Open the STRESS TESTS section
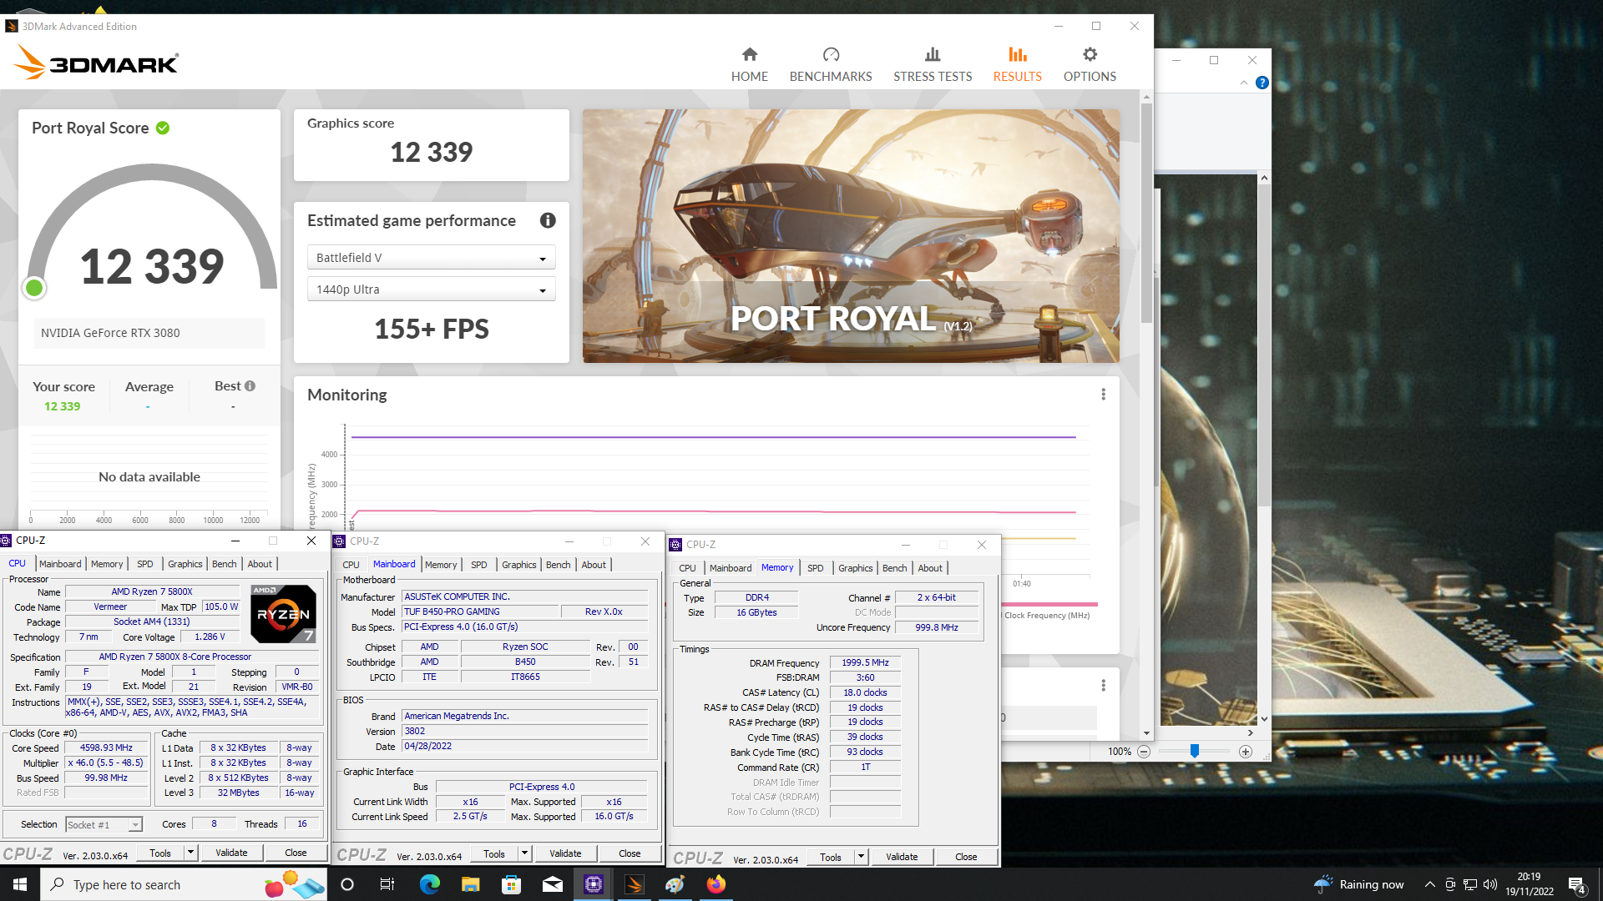Viewport: 1603px width, 901px height. tap(933, 64)
